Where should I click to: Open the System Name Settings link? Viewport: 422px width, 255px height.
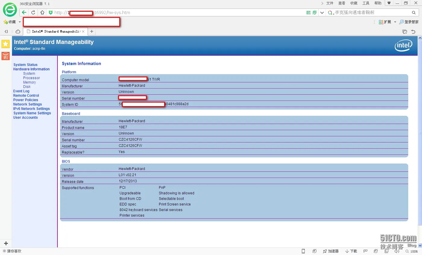click(32, 113)
